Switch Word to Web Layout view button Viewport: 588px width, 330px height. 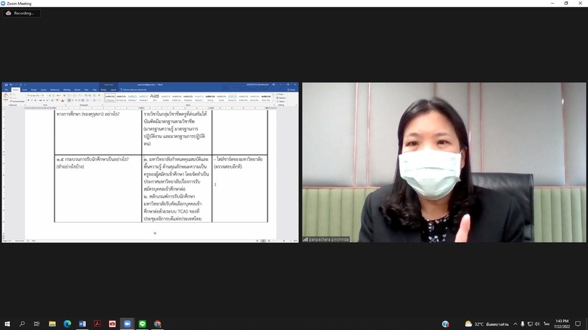pyautogui.click(x=269, y=241)
